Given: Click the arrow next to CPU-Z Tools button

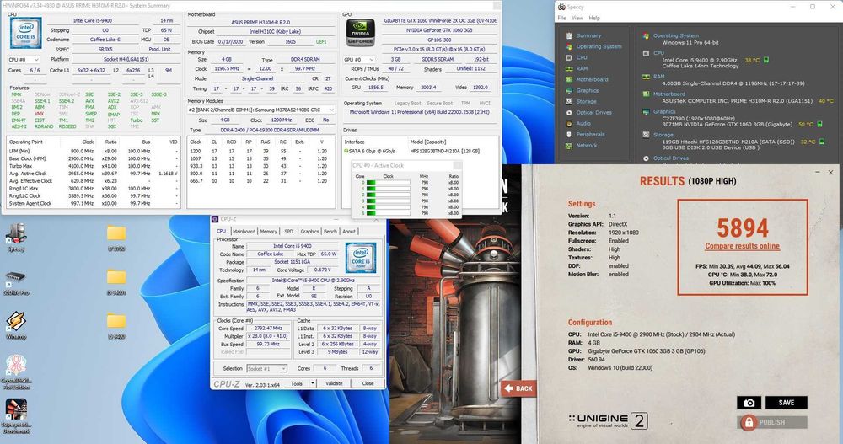Looking at the screenshot, I should pos(313,383).
